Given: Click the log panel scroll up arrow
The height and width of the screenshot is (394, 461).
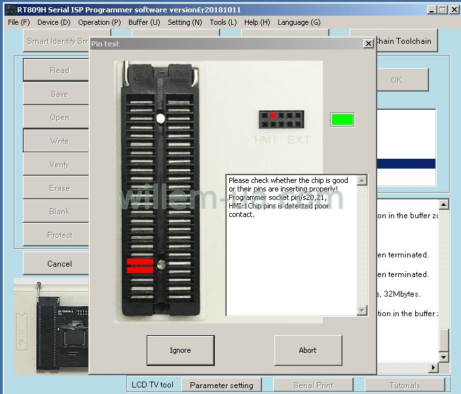Looking at the screenshot, I should tap(444, 205).
